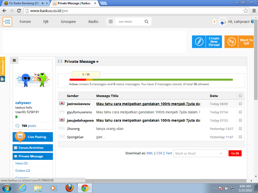Open the message from joziroxizavece titled Mau tahu
The width and height of the screenshot is (258, 193).
tap(148, 104)
